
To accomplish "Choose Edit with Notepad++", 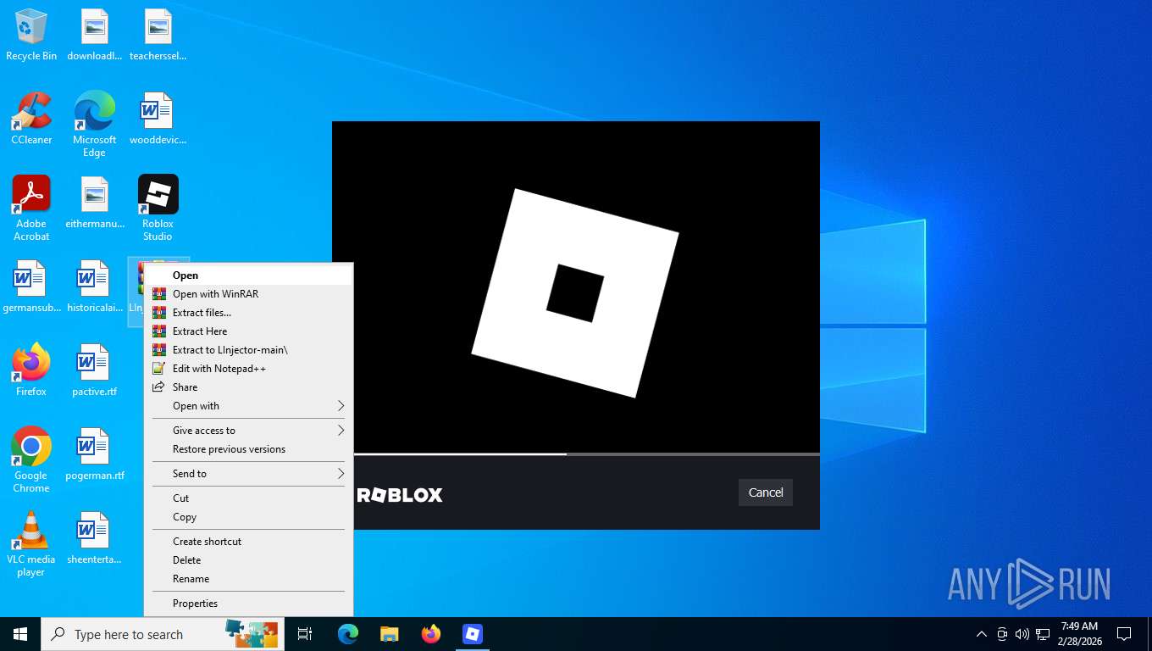I will [248, 369].
